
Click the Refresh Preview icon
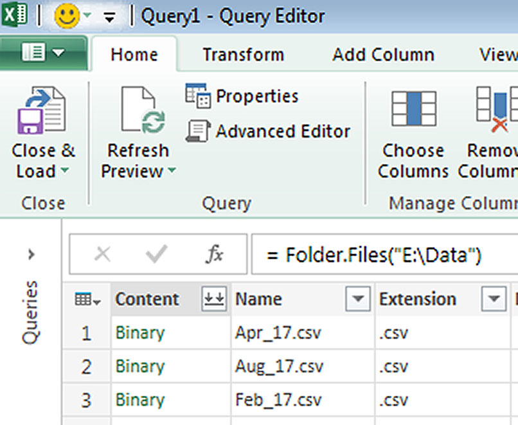pos(138,109)
